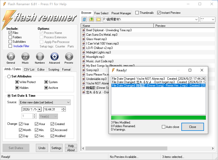Toggle the Thumbnails checkbox
The height and width of the screenshot is (160, 218).
point(137,13)
